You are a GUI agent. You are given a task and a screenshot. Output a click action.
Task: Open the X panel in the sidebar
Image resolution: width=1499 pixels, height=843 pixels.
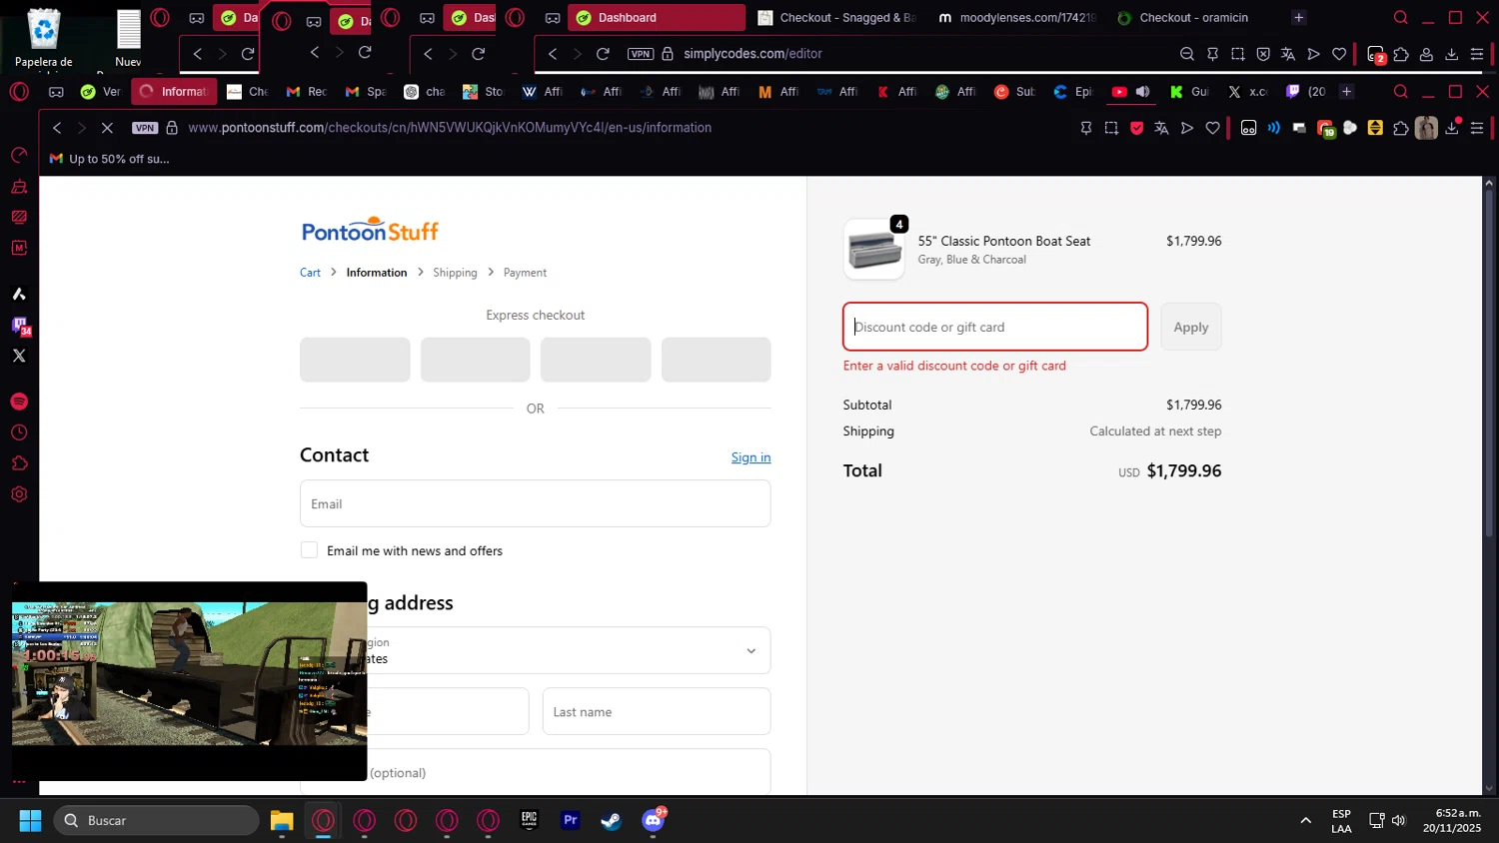point(19,356)
